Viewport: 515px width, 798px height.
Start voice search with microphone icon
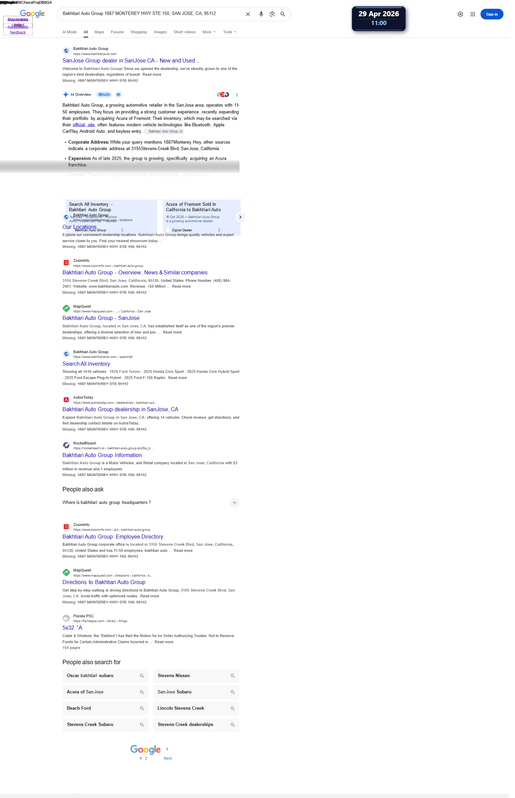[x=261, y=14]
